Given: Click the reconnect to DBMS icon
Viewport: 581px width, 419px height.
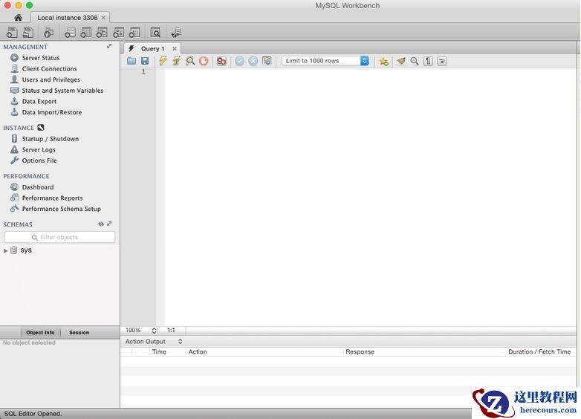Looking at the screenshot, I should [176, 33].
